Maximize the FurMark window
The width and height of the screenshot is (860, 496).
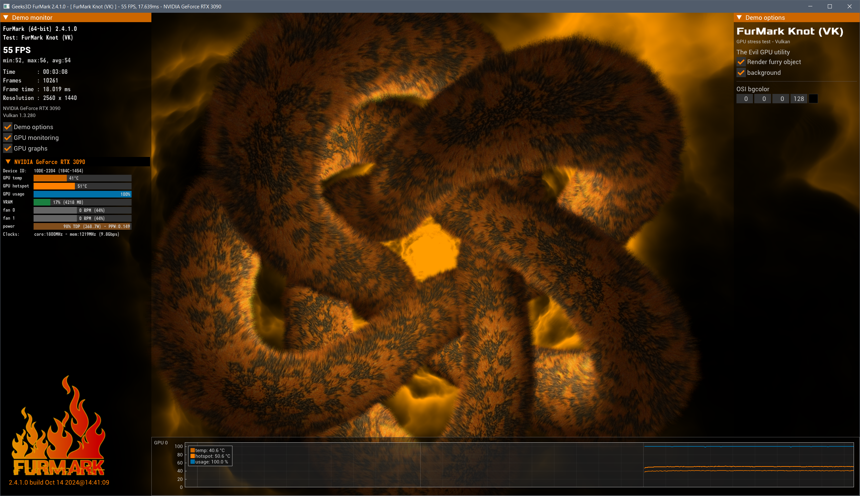pyautogui.click(x=830, y=6)
